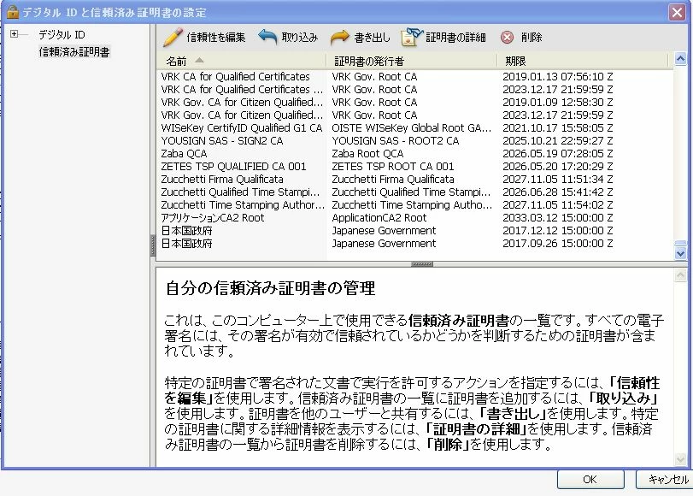Screen dimensions: 693x496
Task: Click the pencil icon for 信頼性を編集
Action: click(x=173, y=38)
